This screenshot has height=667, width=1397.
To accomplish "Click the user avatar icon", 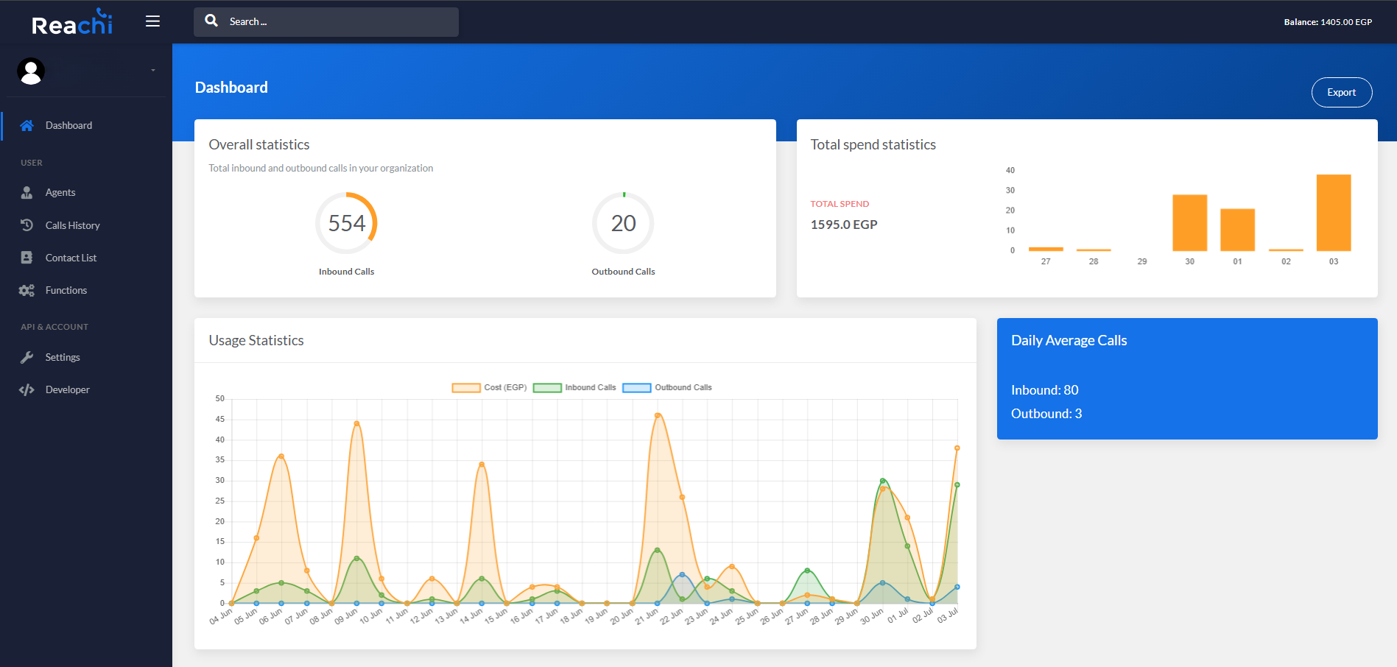I will (31, 71).
